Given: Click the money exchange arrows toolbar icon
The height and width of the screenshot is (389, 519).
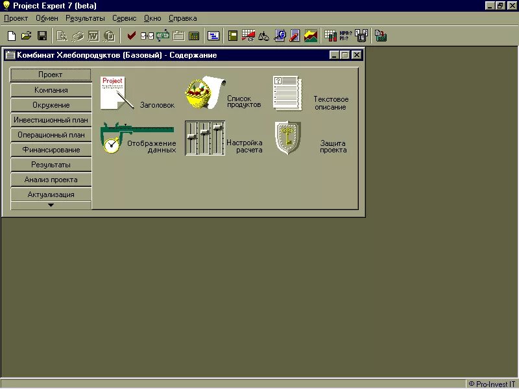Looking at the screenshot, I should click(x=163, y=36).
